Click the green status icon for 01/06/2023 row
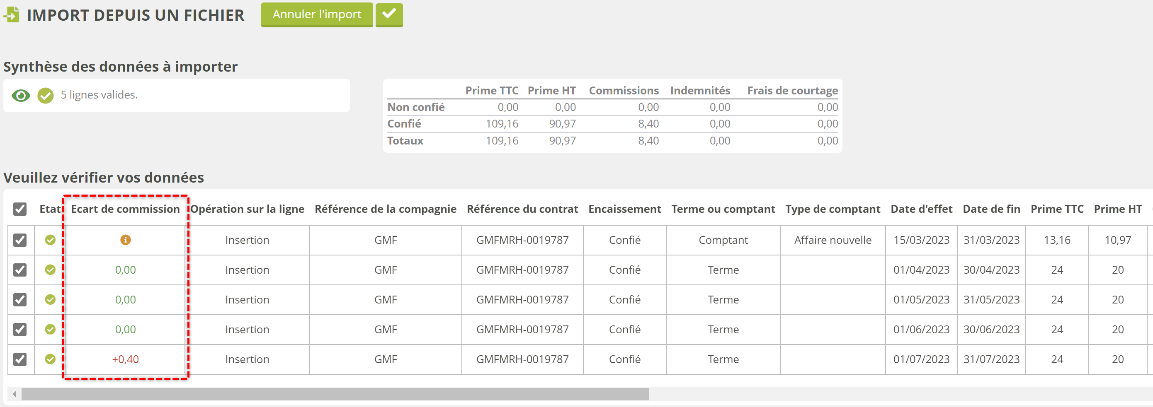 click(50, 329)
